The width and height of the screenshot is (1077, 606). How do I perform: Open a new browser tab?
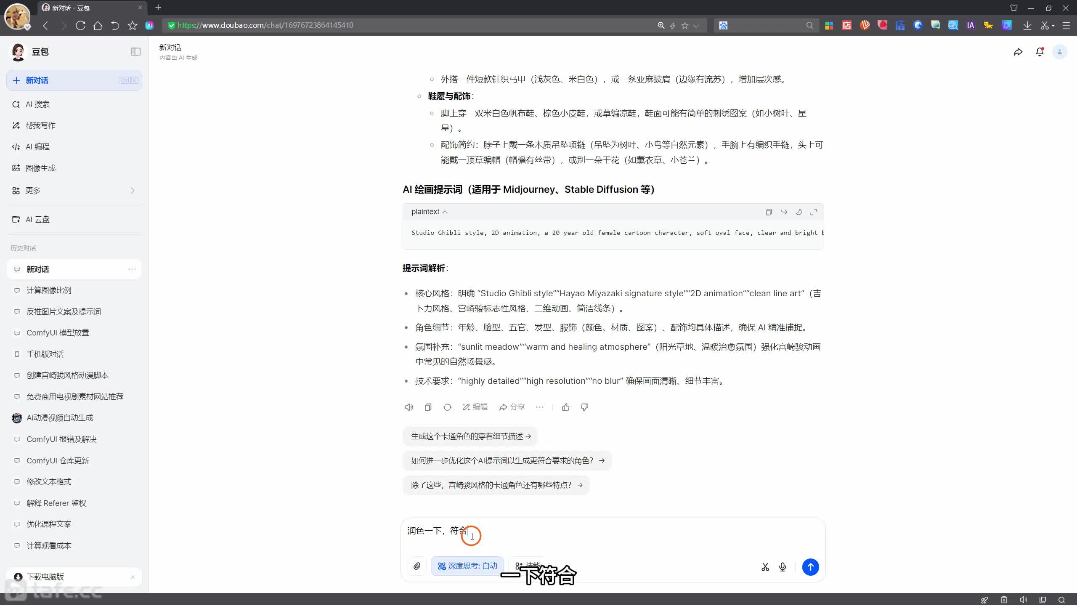(x=158, y=8)
